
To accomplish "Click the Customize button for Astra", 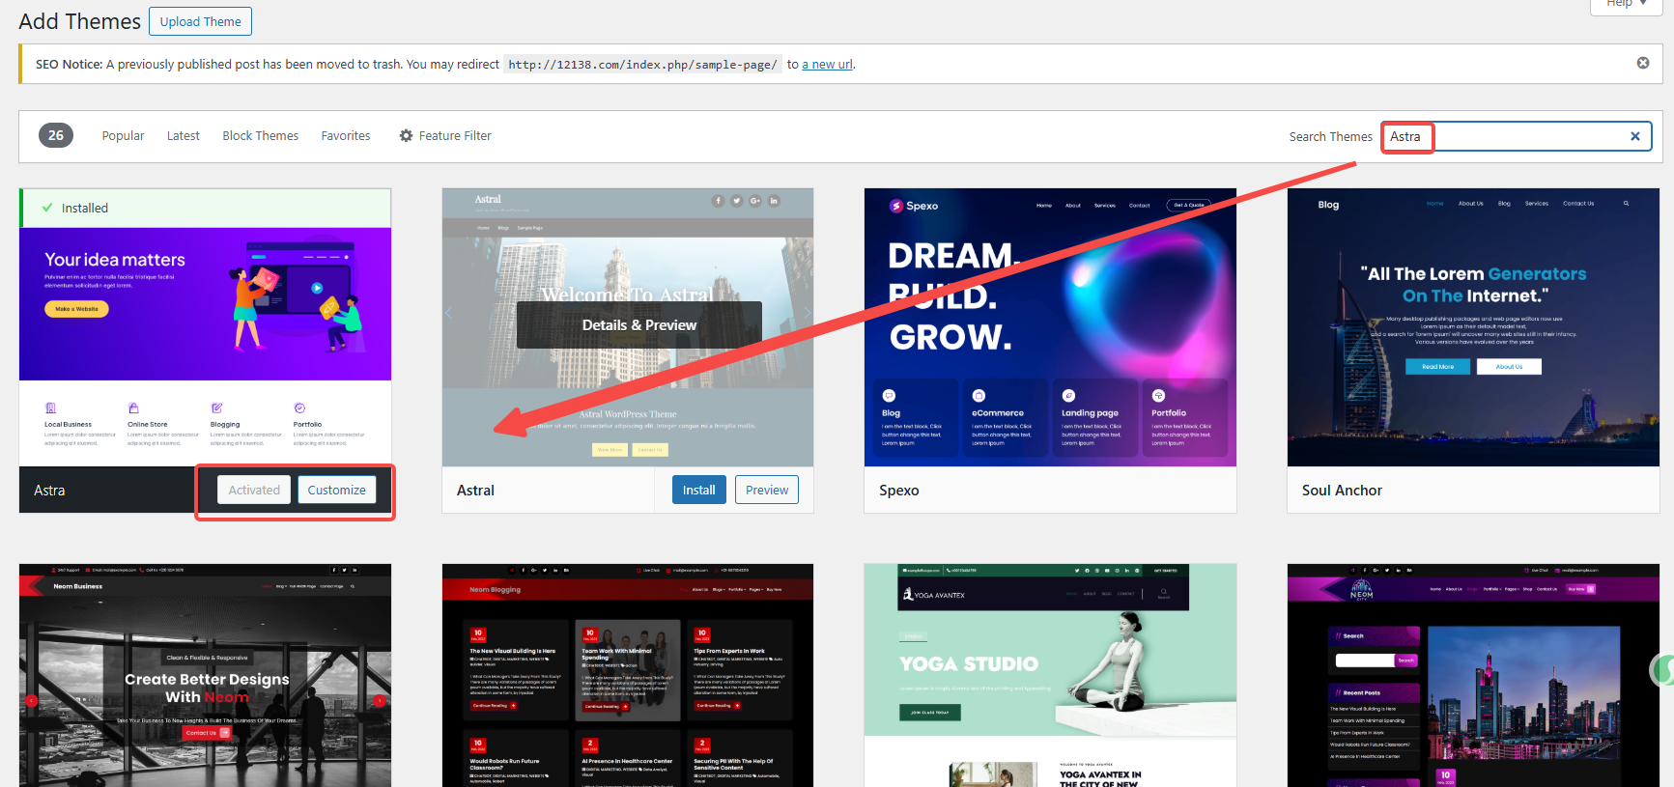I will point(336,491).
